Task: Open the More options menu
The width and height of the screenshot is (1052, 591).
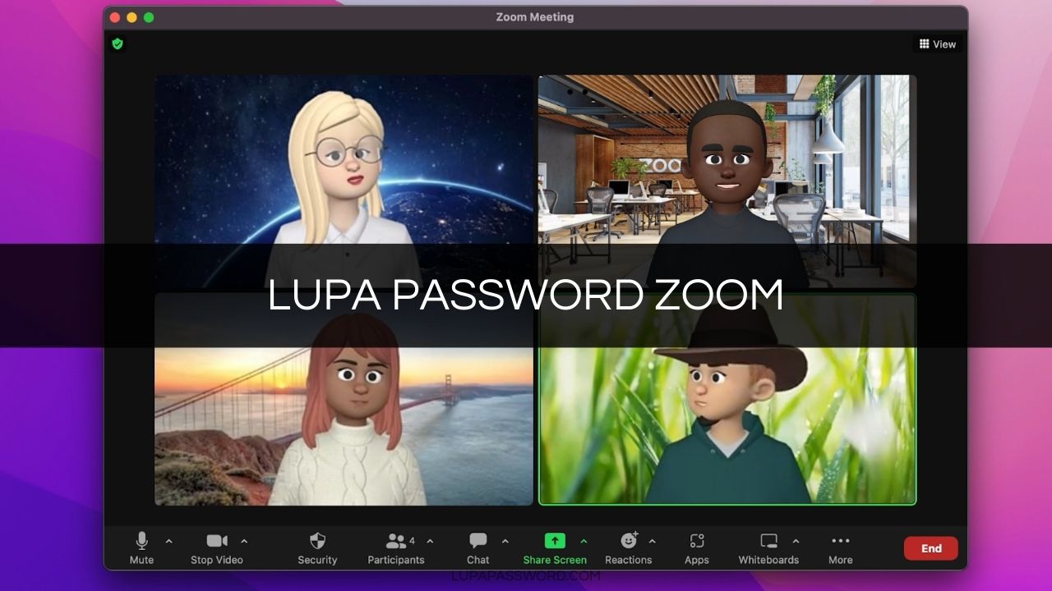Action: click(x=840, y=548)
